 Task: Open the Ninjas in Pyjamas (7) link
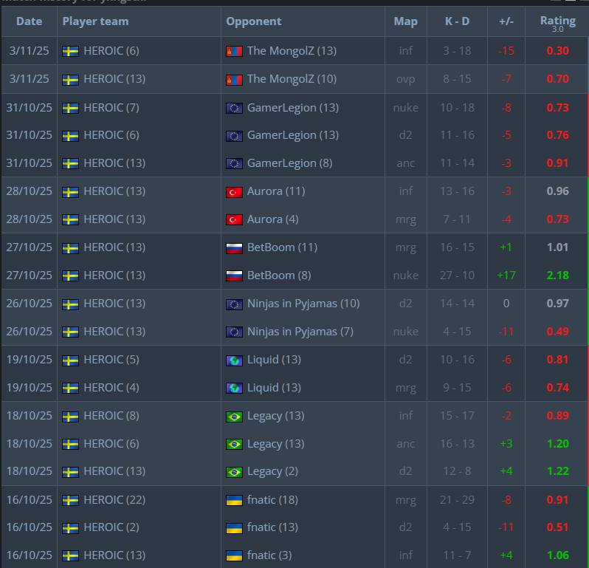[300, 332]
